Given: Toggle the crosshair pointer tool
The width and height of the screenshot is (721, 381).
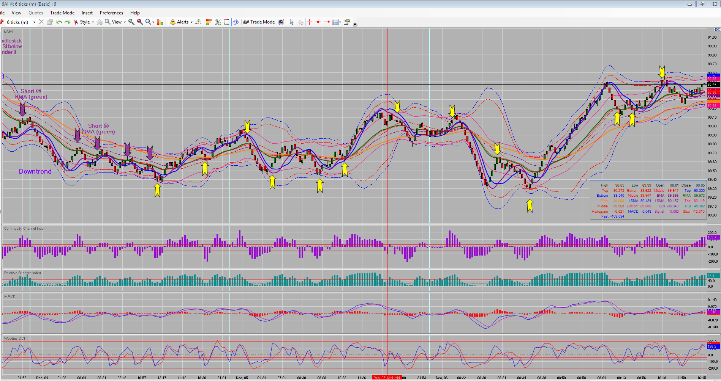Looking at the screenshot, I should (x=301, y=22).
